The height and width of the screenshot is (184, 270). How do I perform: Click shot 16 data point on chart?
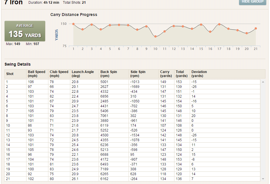coord(210,32)
